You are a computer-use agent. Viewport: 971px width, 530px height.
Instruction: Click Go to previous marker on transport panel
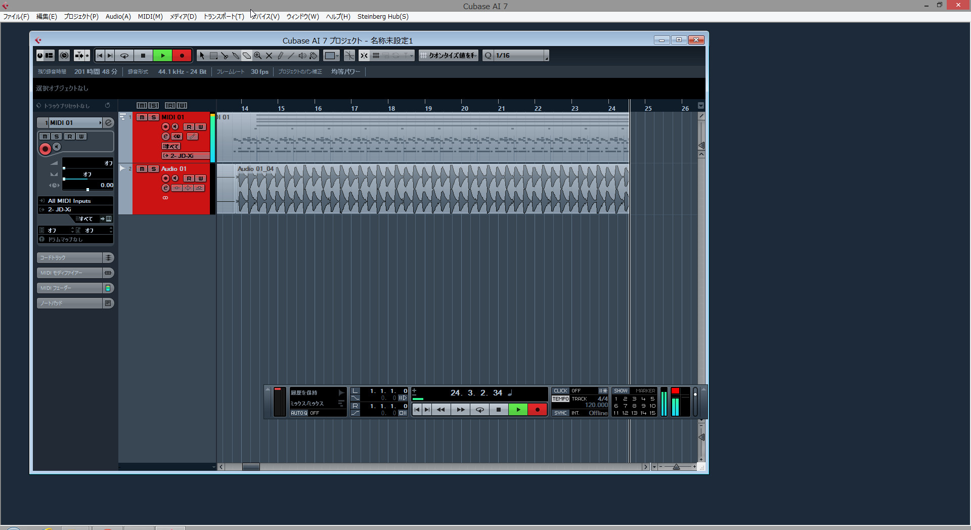417,410
